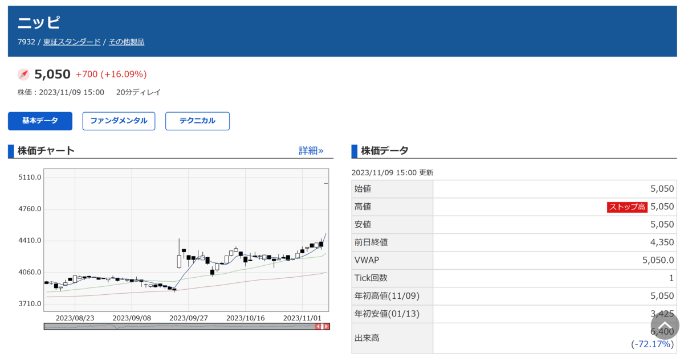This screenshot has width=684, height=358.
Task: Open the 東証スタンダード link
Action: pos(72,42)
